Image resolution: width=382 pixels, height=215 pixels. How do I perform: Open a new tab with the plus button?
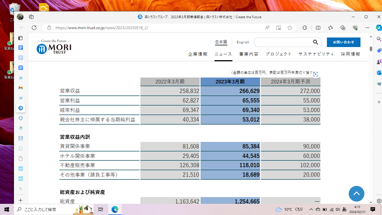(20, 200)
